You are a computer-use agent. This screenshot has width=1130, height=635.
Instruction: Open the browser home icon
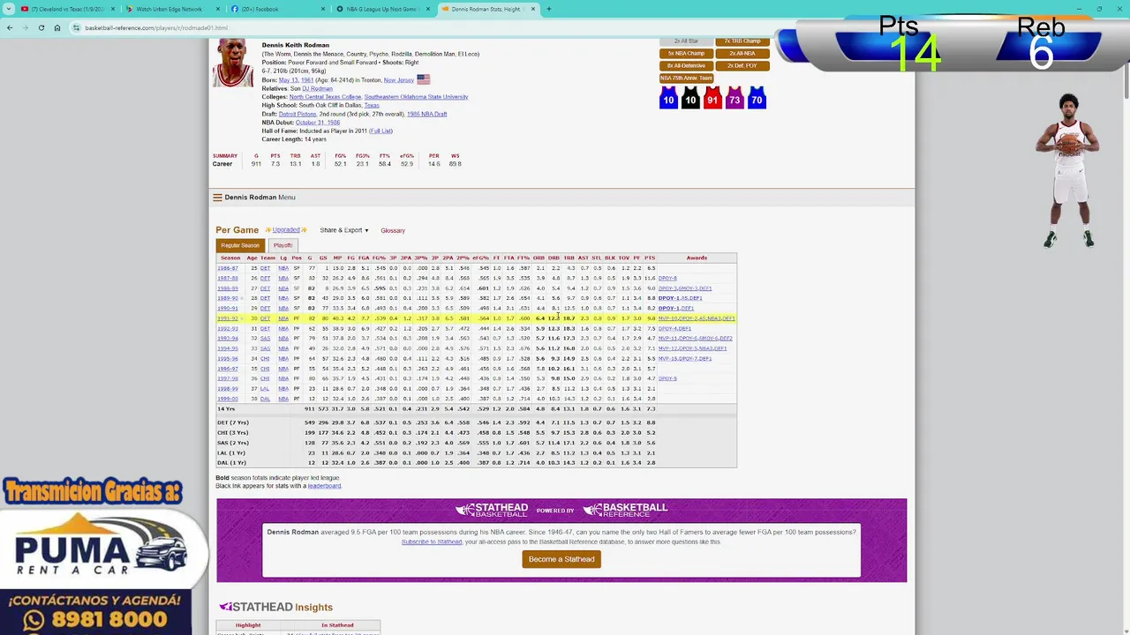[x=57, y=27]
